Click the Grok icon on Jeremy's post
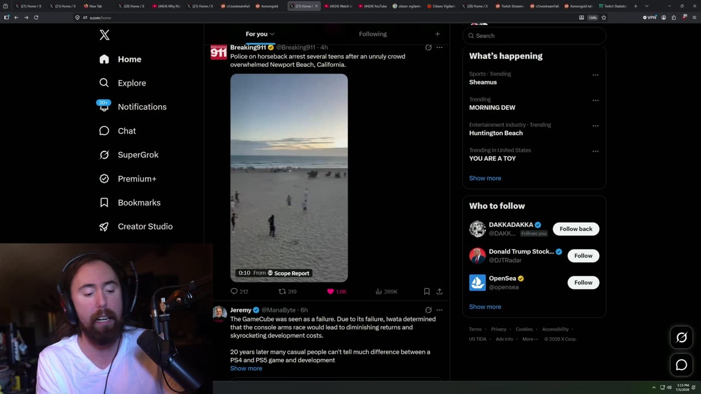The height and width of the screenshot is (394, 701). (428, 310)
